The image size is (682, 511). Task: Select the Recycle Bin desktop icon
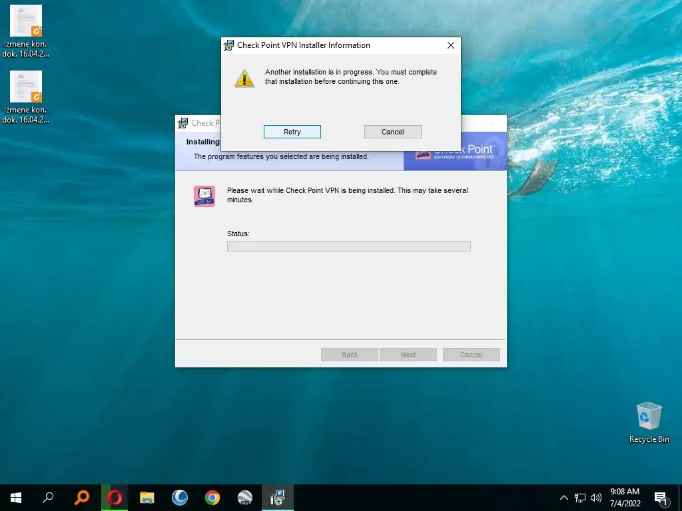649,423
